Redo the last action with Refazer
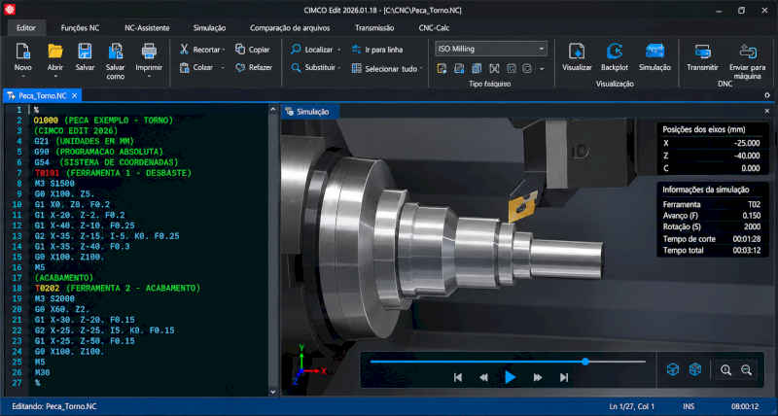This screenshot has width=778, height=416. pyautogui.click(x=254, y=67)
